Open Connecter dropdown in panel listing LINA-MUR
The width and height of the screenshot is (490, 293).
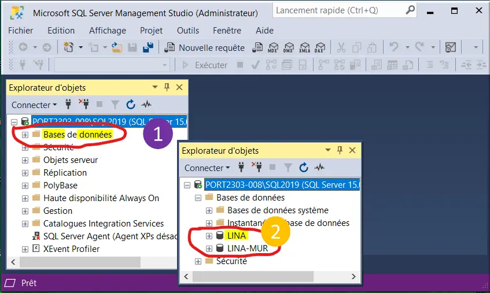click(207, 168)
